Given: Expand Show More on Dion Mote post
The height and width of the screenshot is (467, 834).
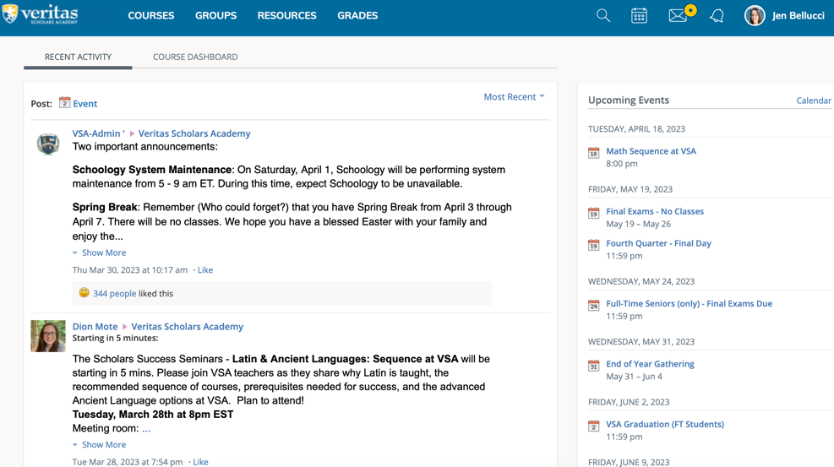Looking at the screenshot, I should (100, 445).
